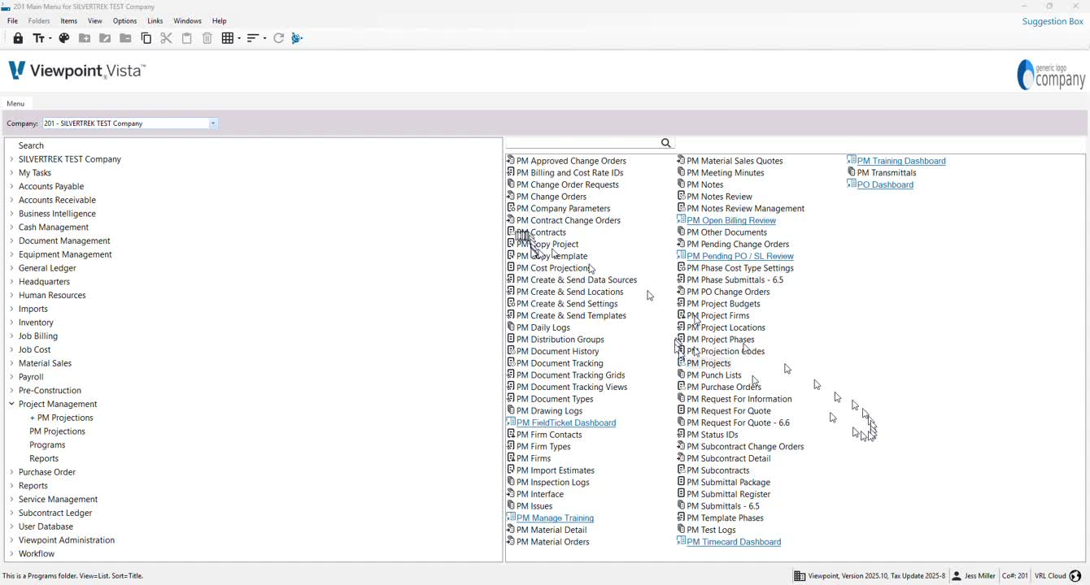Click the Suggestion Box link
This screenshot has width=1090, height=585.
1053,21
